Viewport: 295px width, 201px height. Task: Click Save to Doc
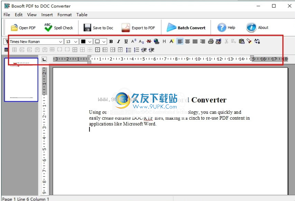click(x=98, y=28)
